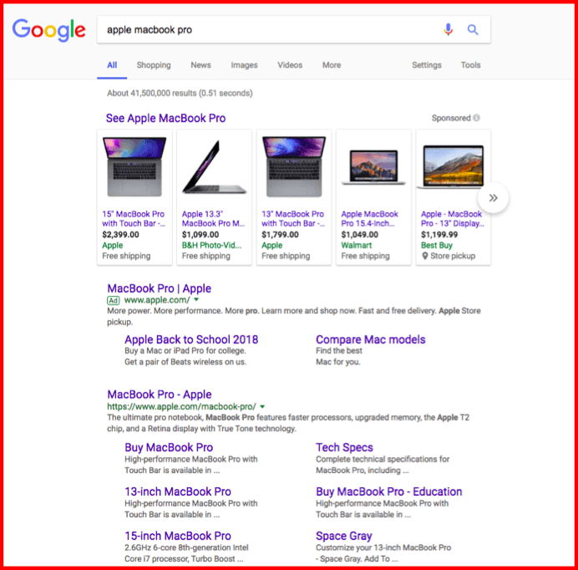Switch to the Videos tab
This screenshot has width=578, height=570.
pos(290,65)
